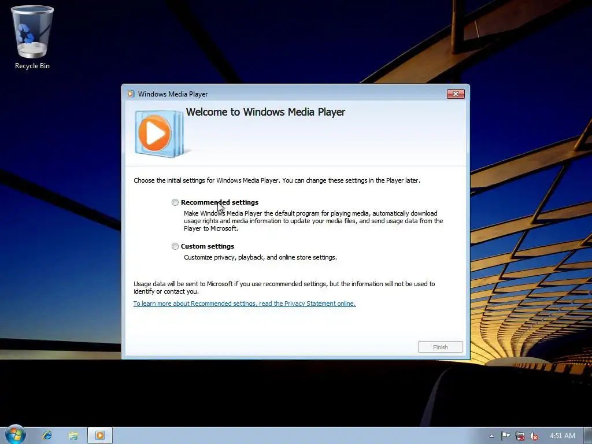
Task: Click the Finish button
Action: click(x=440, y=347)
